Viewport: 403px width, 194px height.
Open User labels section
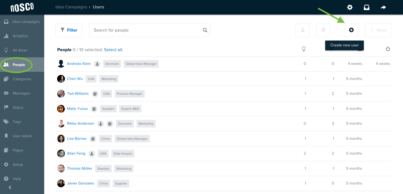tap(22, 136)
